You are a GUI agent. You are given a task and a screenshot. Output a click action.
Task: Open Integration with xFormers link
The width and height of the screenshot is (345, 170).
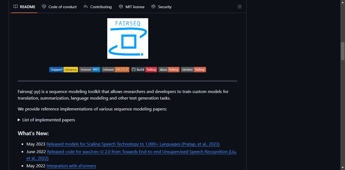tap(71, 166)
